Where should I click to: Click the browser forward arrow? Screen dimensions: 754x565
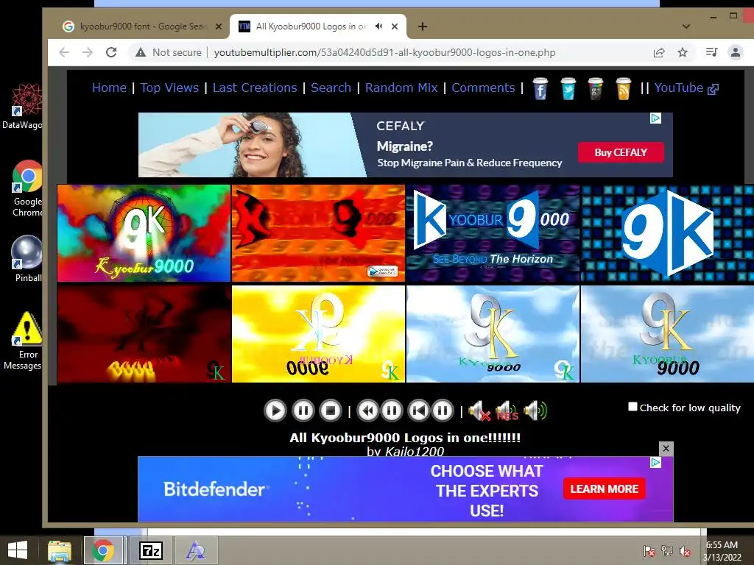point(88,52)
